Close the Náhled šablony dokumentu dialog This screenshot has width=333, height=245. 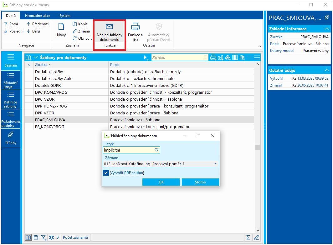point(213,136)
